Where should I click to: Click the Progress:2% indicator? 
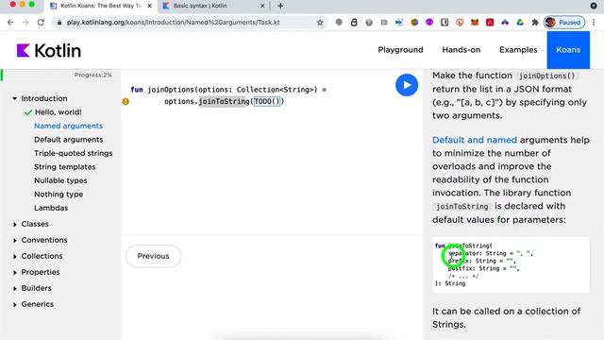pyautogui.click(x=92, y=75)
